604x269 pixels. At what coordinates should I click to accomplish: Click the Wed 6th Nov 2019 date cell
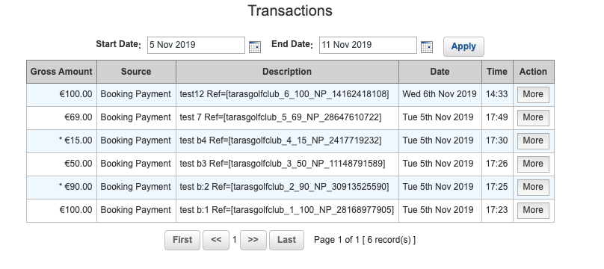[440, 95]
